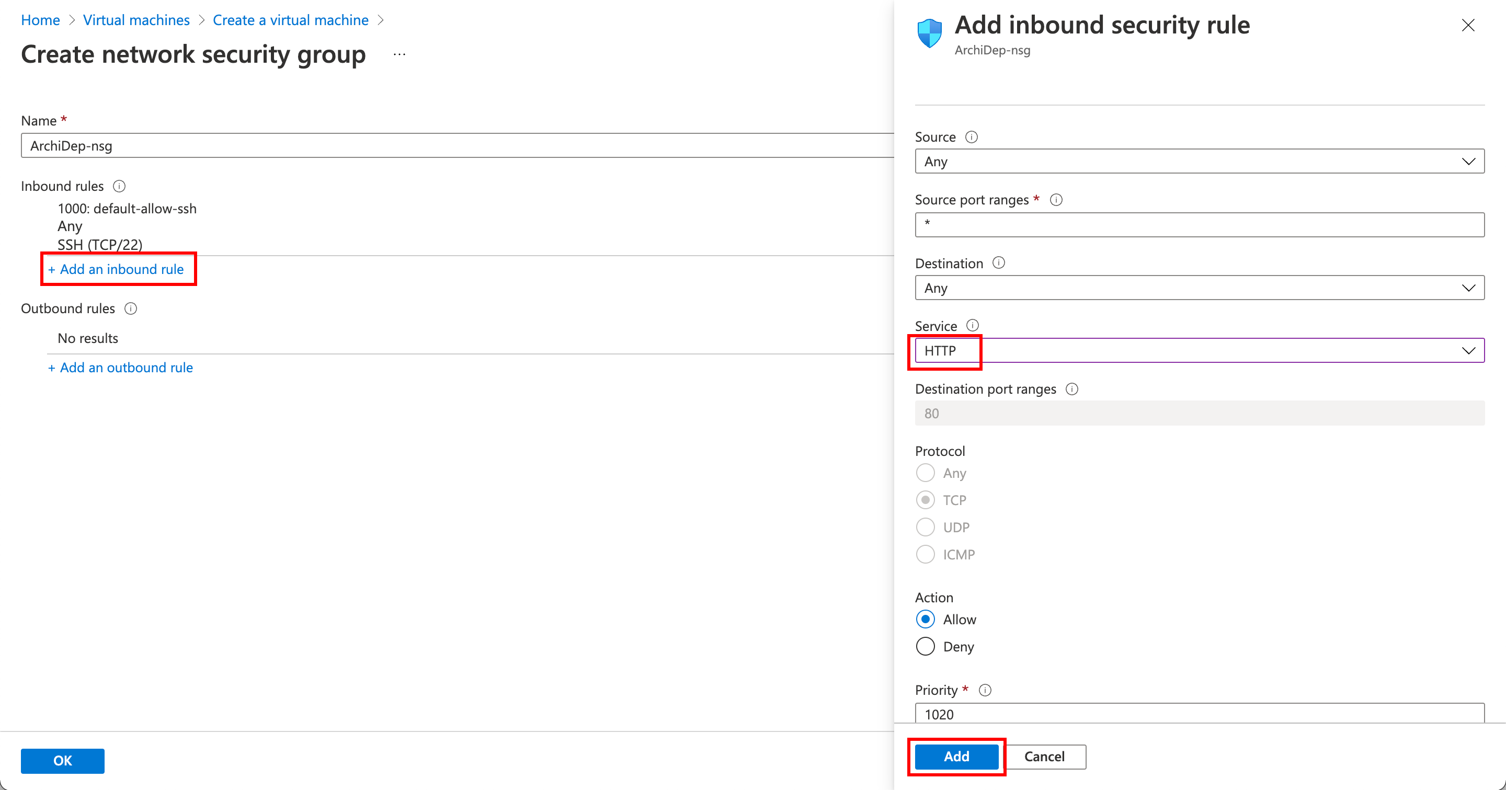Click the Source port ranges info icon
1506x790 pixels.
(1056, 200)
